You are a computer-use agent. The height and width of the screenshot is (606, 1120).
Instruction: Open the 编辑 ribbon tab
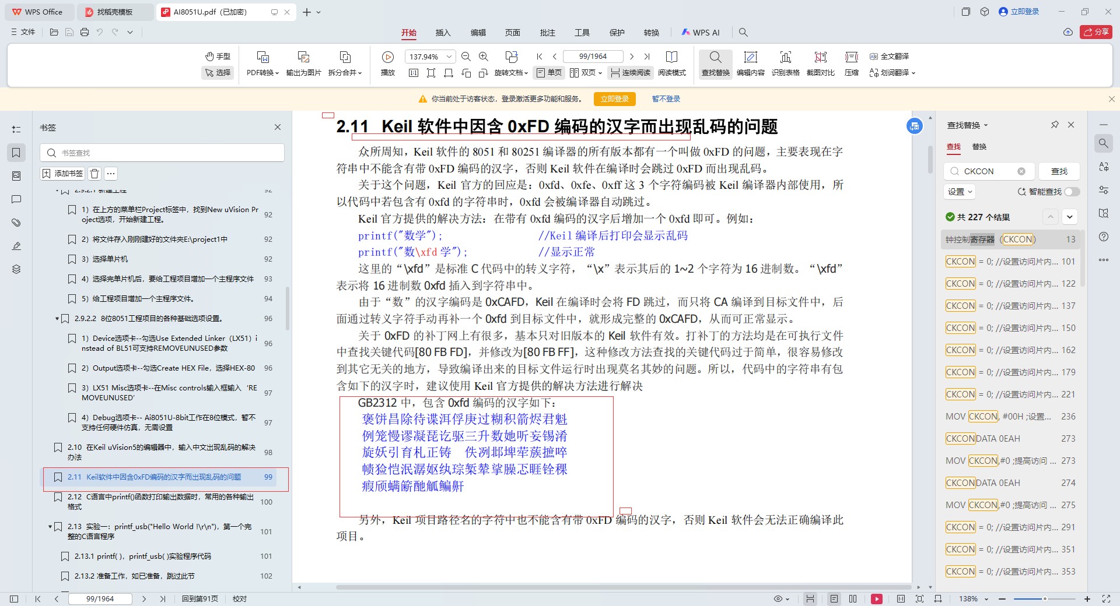[x=478, y=33]
